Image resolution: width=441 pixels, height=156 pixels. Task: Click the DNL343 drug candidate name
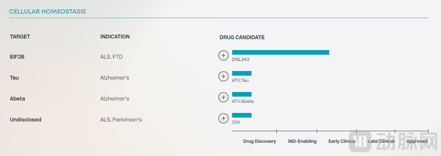coord(241,60)
